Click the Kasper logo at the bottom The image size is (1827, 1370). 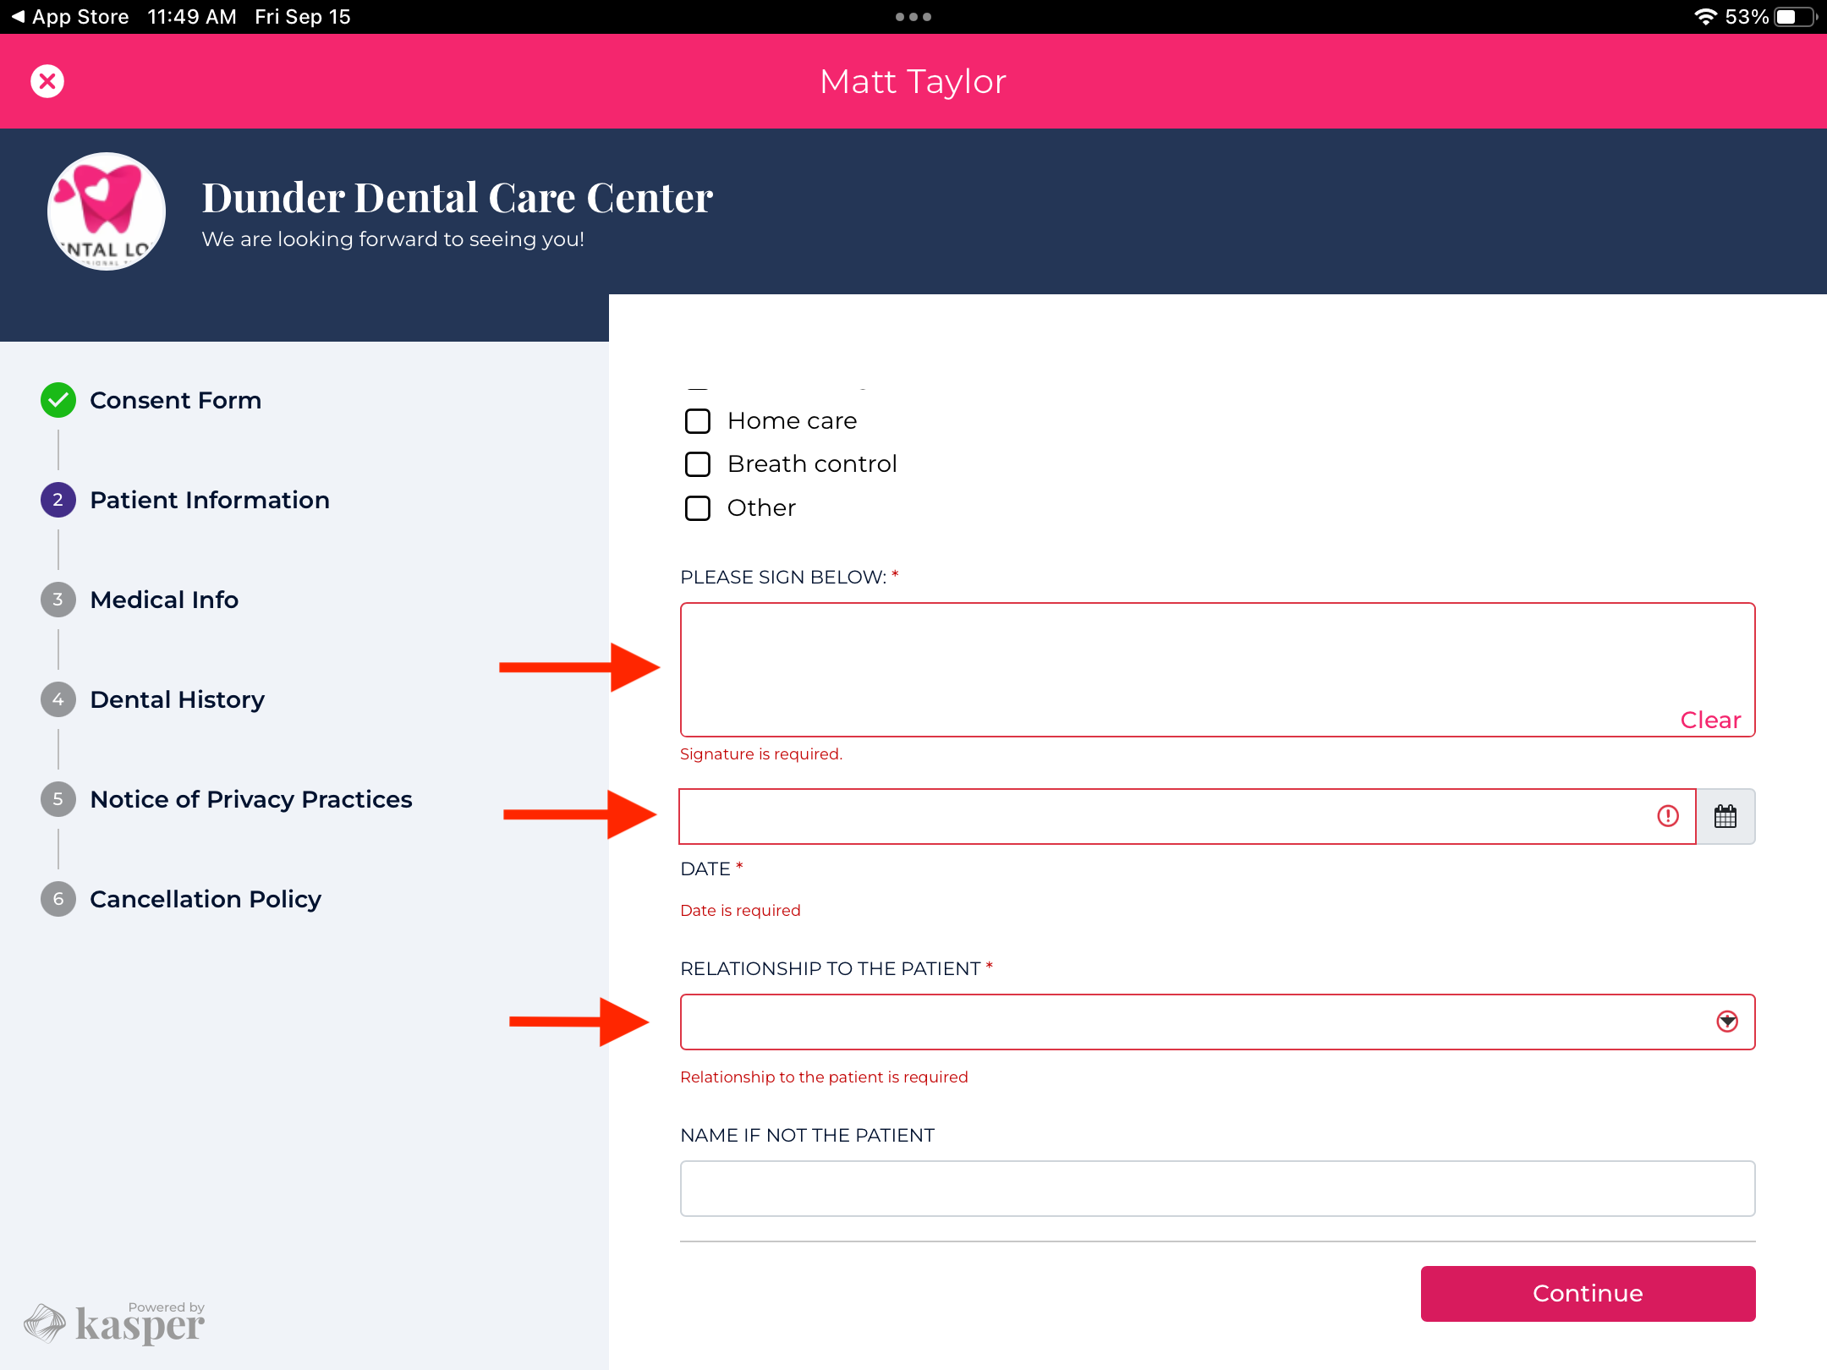[x=115, y=1323]
